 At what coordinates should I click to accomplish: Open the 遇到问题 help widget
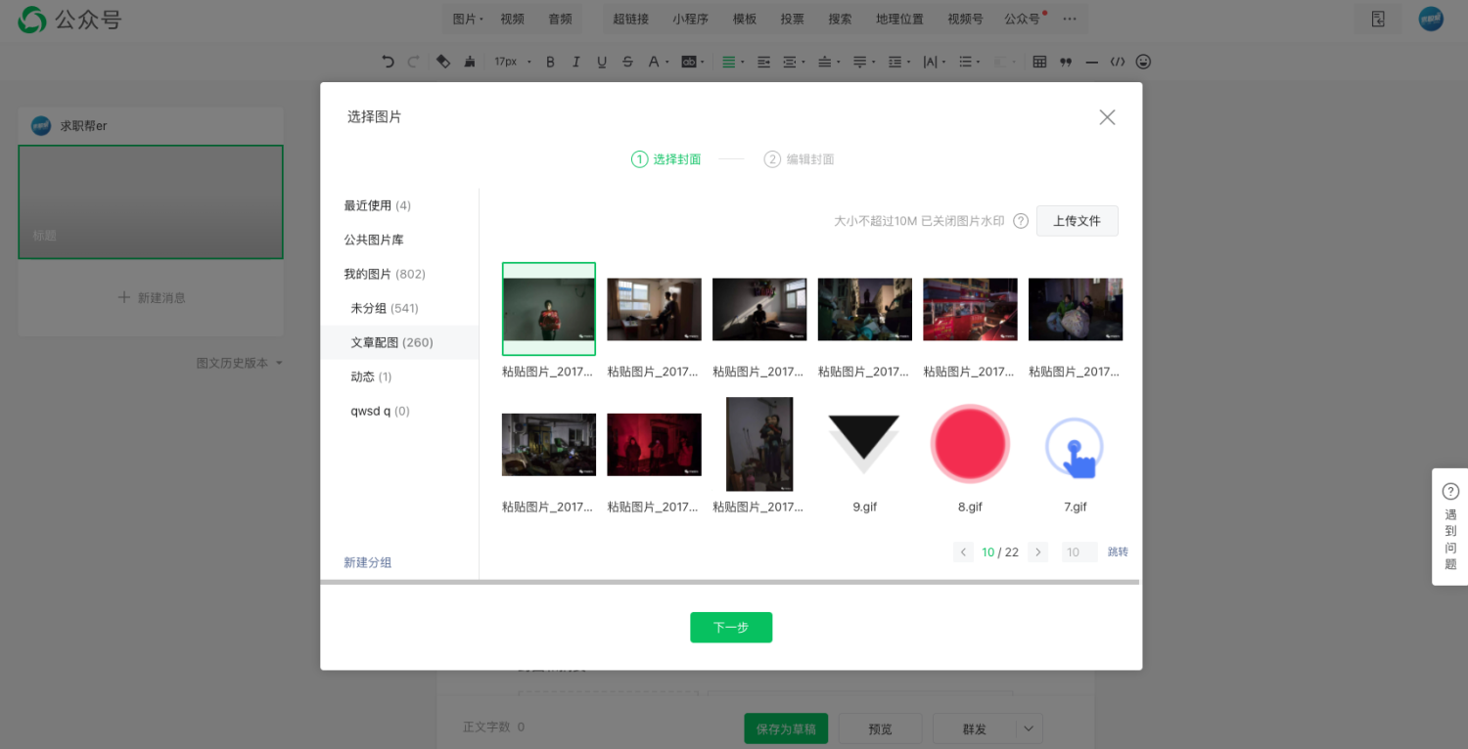(1450, 527)
